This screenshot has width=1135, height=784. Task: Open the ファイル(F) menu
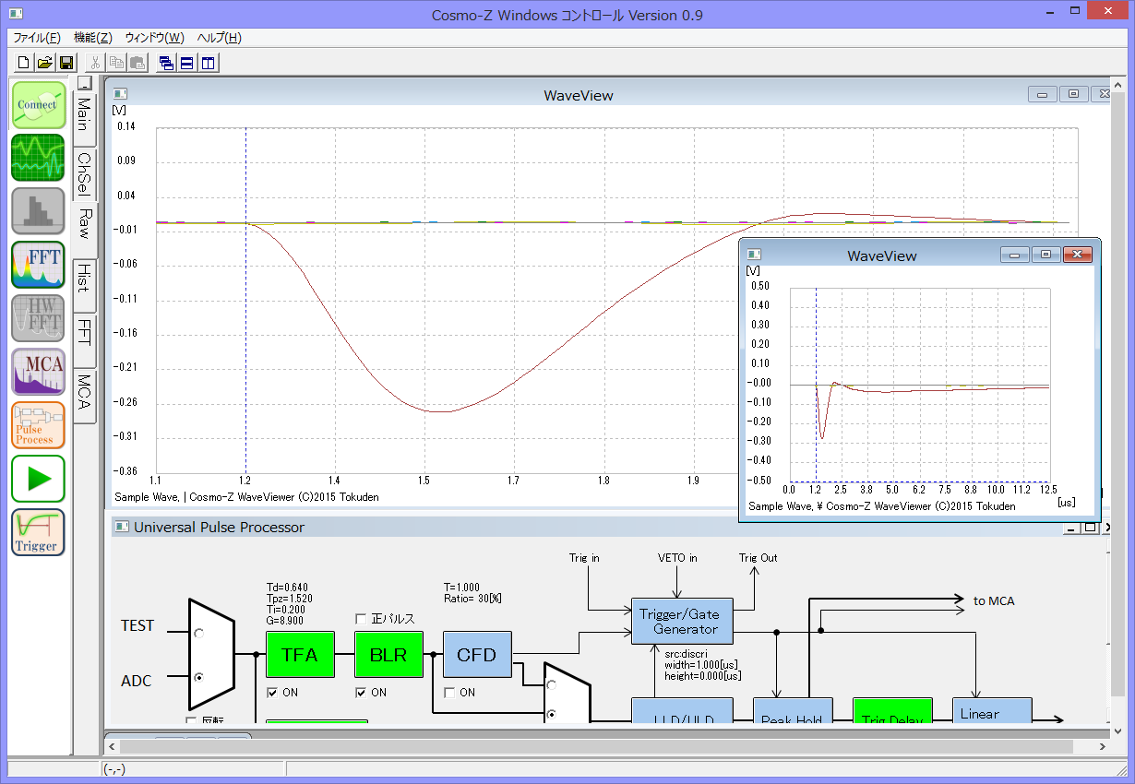(37, 38)
